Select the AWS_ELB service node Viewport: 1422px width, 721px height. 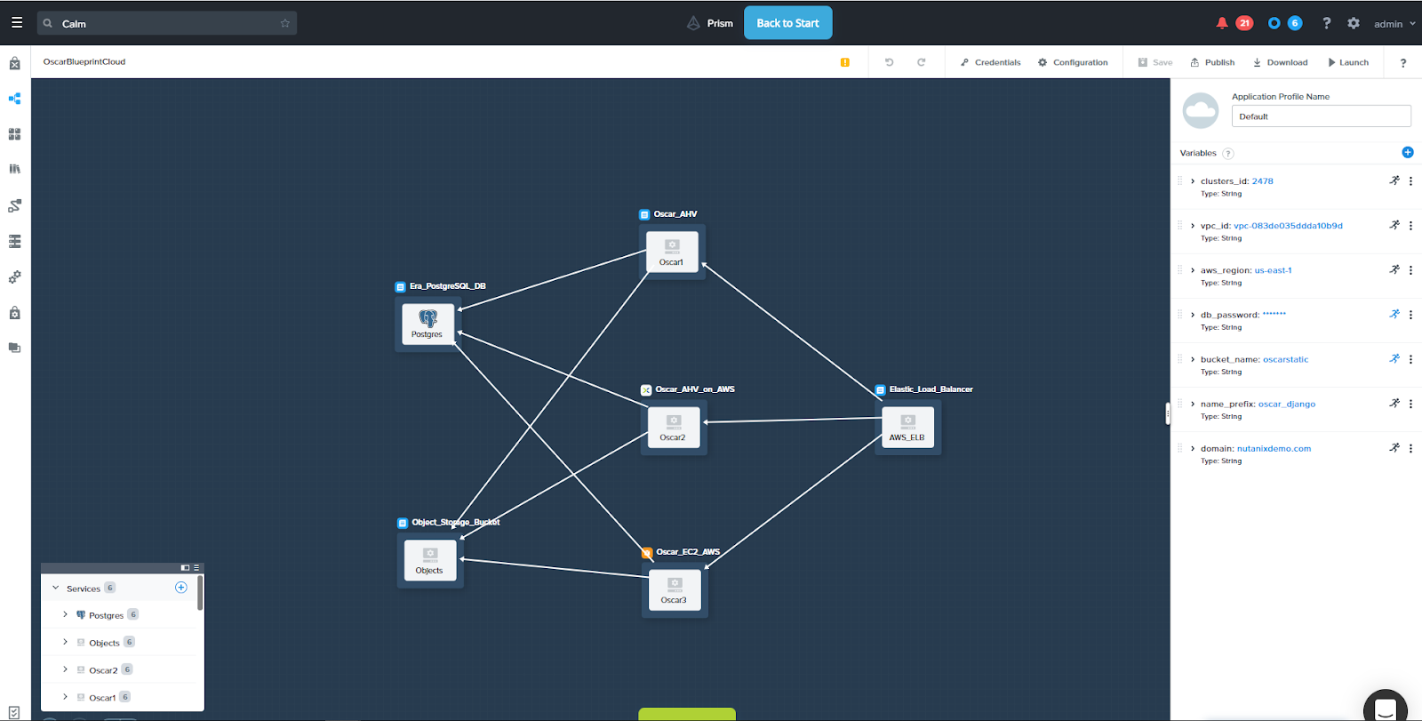[907, 427]
